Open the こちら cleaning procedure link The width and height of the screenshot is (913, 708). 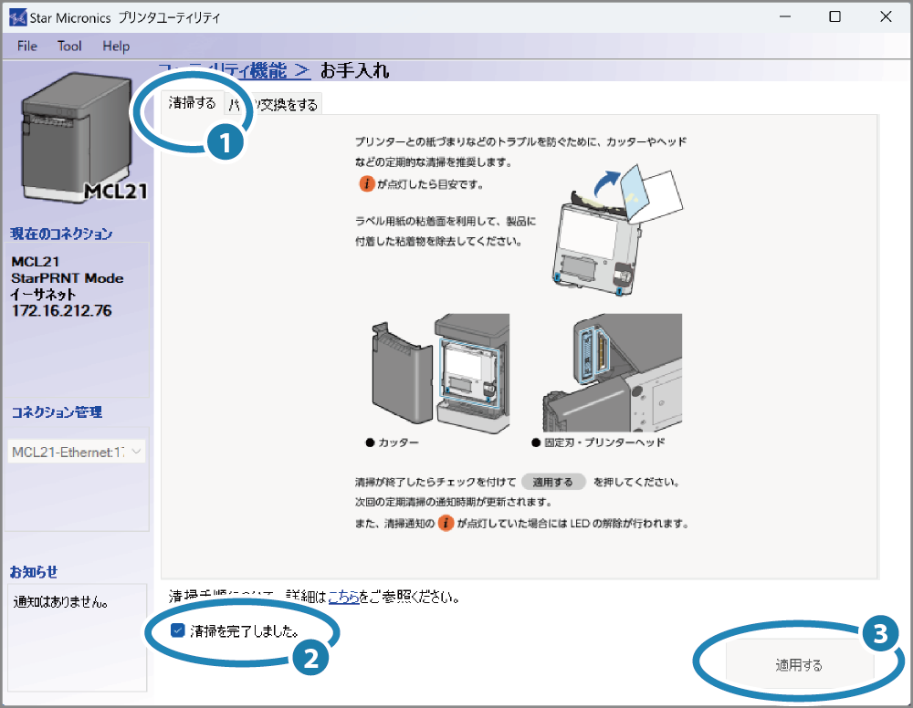coord(343,597)
